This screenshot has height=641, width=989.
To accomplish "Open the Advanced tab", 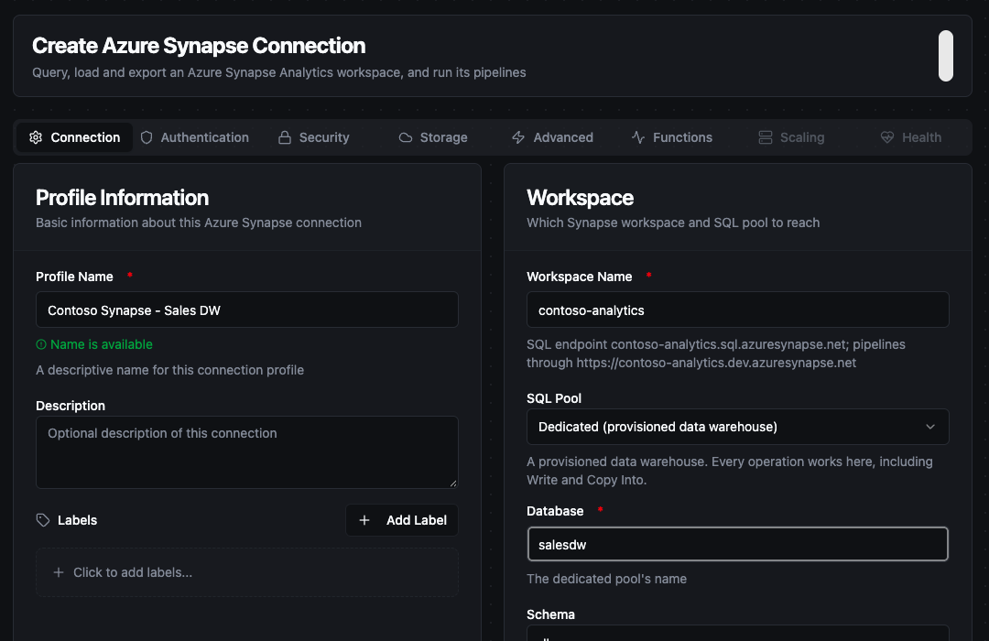I will pyautogui.click(x=552, y=137).
